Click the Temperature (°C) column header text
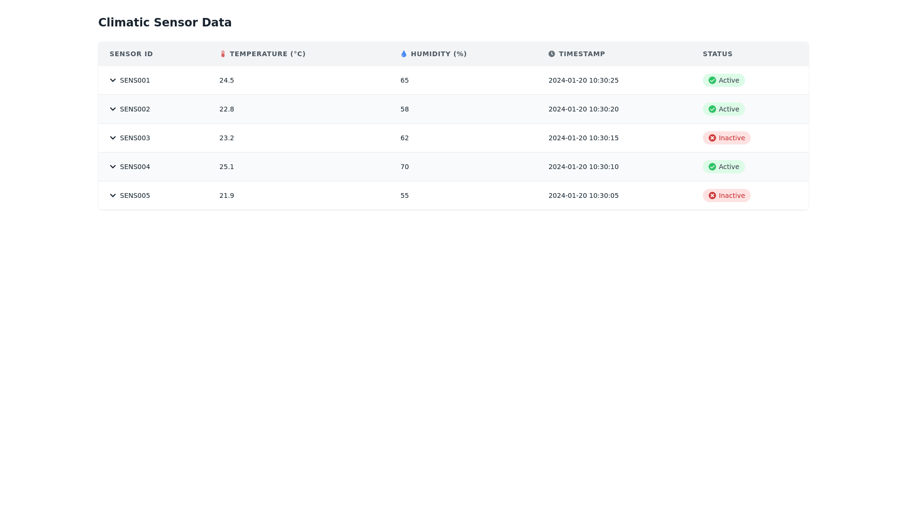This screenshot has width=907, height=510. [267, 54]
